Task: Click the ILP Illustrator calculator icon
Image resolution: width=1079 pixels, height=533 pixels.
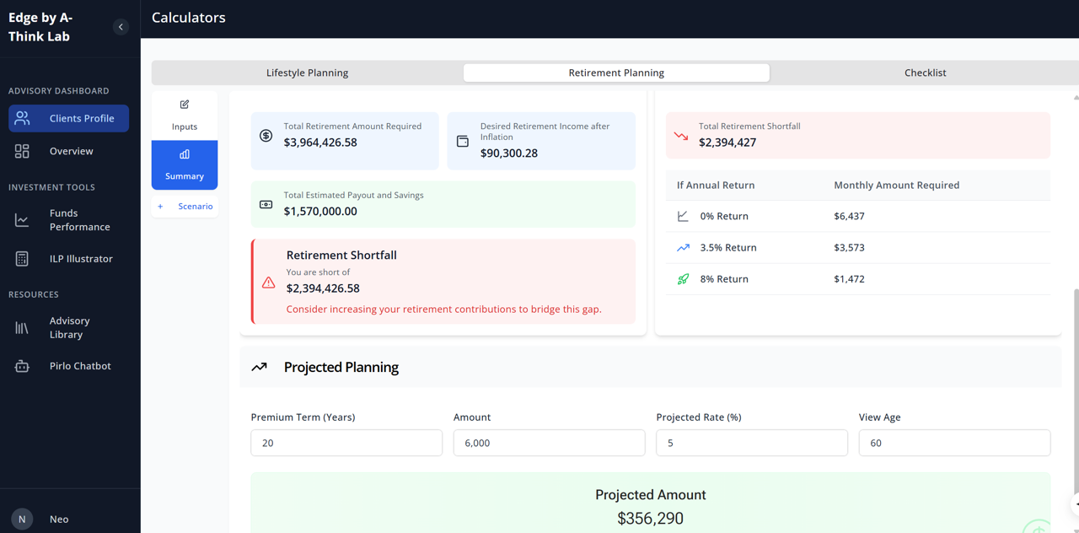Action: tap(22, 259)
